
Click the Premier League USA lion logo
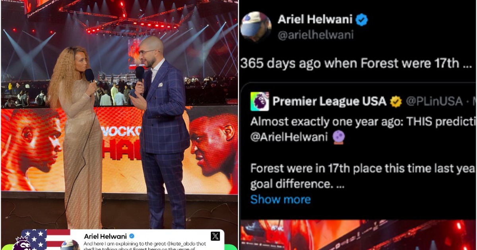pyautogui.click(x=260, y=102)
